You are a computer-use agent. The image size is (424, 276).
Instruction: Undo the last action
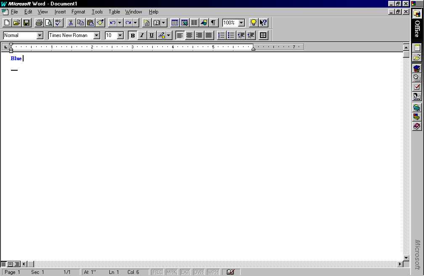[112, 23]
